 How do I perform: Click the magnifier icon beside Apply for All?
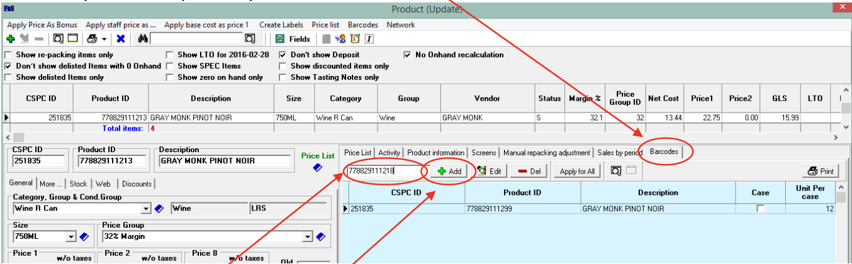click(615, 170)
